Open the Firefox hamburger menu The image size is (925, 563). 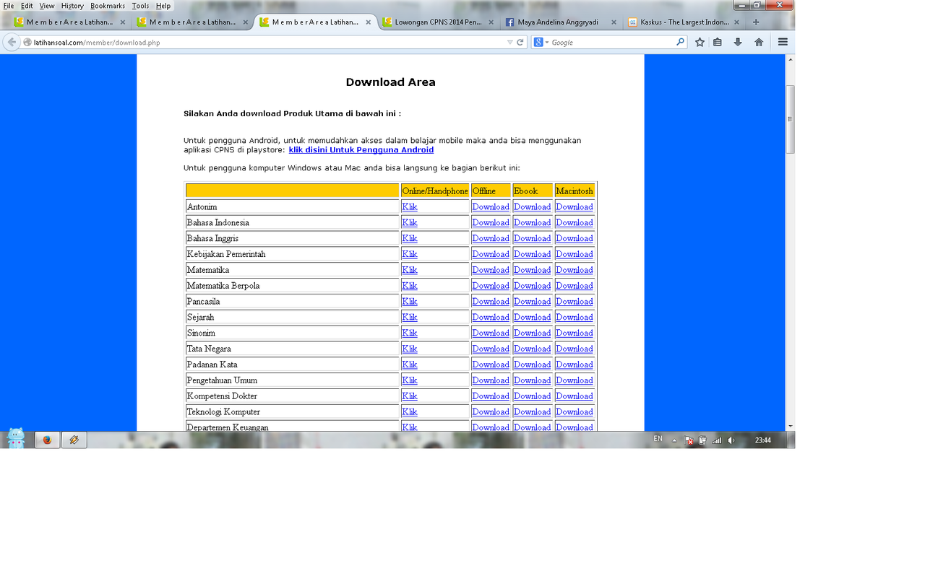(783, 42)
